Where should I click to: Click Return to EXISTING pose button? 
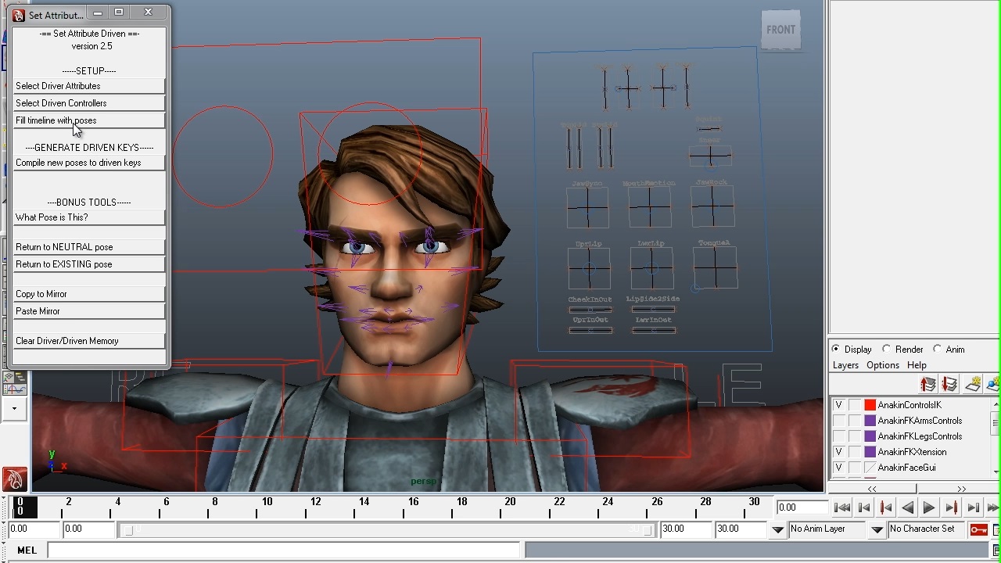point(89,264)
